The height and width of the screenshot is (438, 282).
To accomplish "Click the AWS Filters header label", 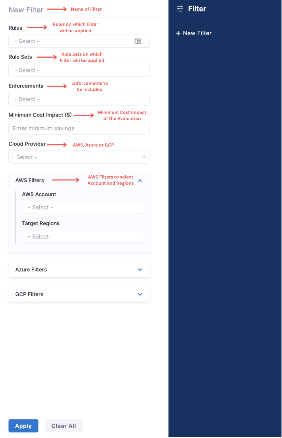I will [30, 180].
